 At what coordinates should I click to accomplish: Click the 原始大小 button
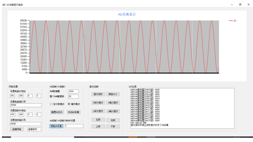tap(113, 94)
